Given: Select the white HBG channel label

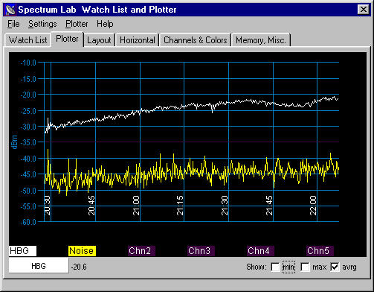Looking at the screenshot, I should [x=22, y=251].
